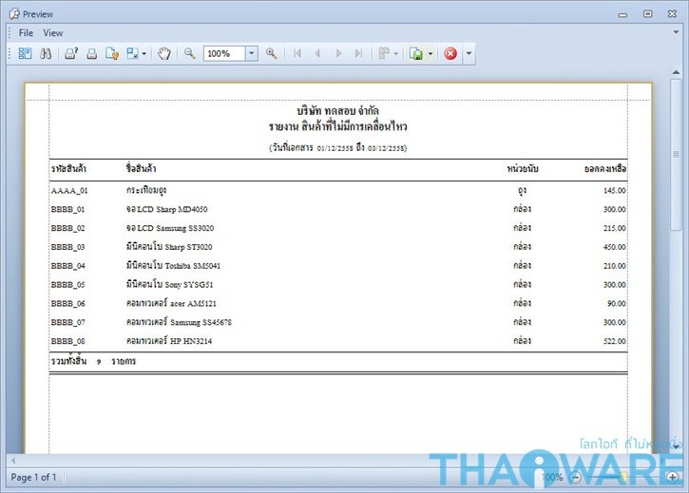Click the export document icon
The width and height of the screenshot is (689, 493).
[x=416, y=53]
